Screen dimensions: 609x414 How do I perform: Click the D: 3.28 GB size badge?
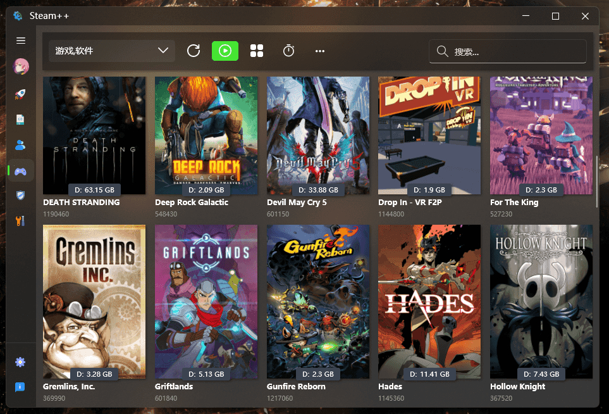pos(94,374)
